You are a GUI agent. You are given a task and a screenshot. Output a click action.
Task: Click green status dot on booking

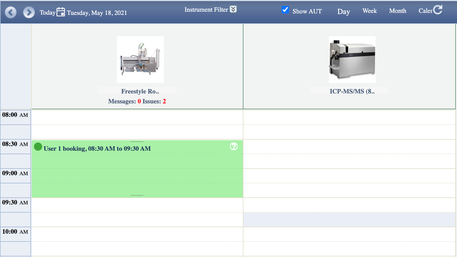point(38,147)
